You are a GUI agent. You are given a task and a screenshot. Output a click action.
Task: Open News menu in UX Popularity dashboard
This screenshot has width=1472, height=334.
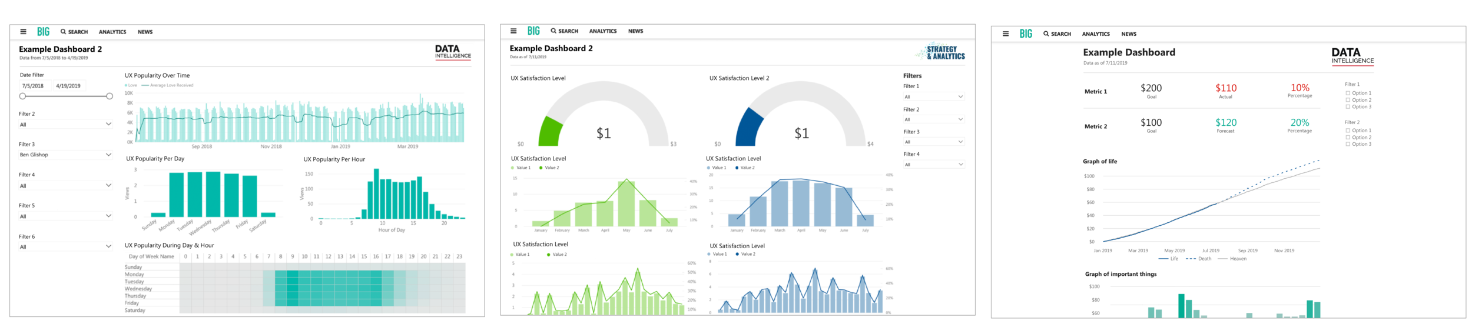tap(145, 32)
